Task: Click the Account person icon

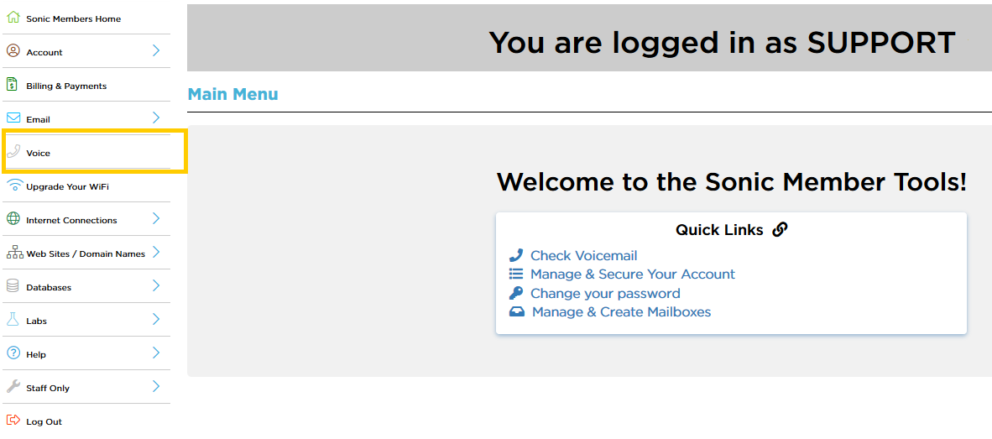Action: [x=13, y=51]
